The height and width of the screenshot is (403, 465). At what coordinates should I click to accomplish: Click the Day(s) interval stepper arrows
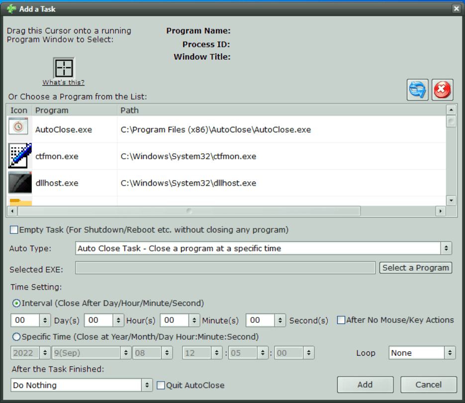coord(45,320)
